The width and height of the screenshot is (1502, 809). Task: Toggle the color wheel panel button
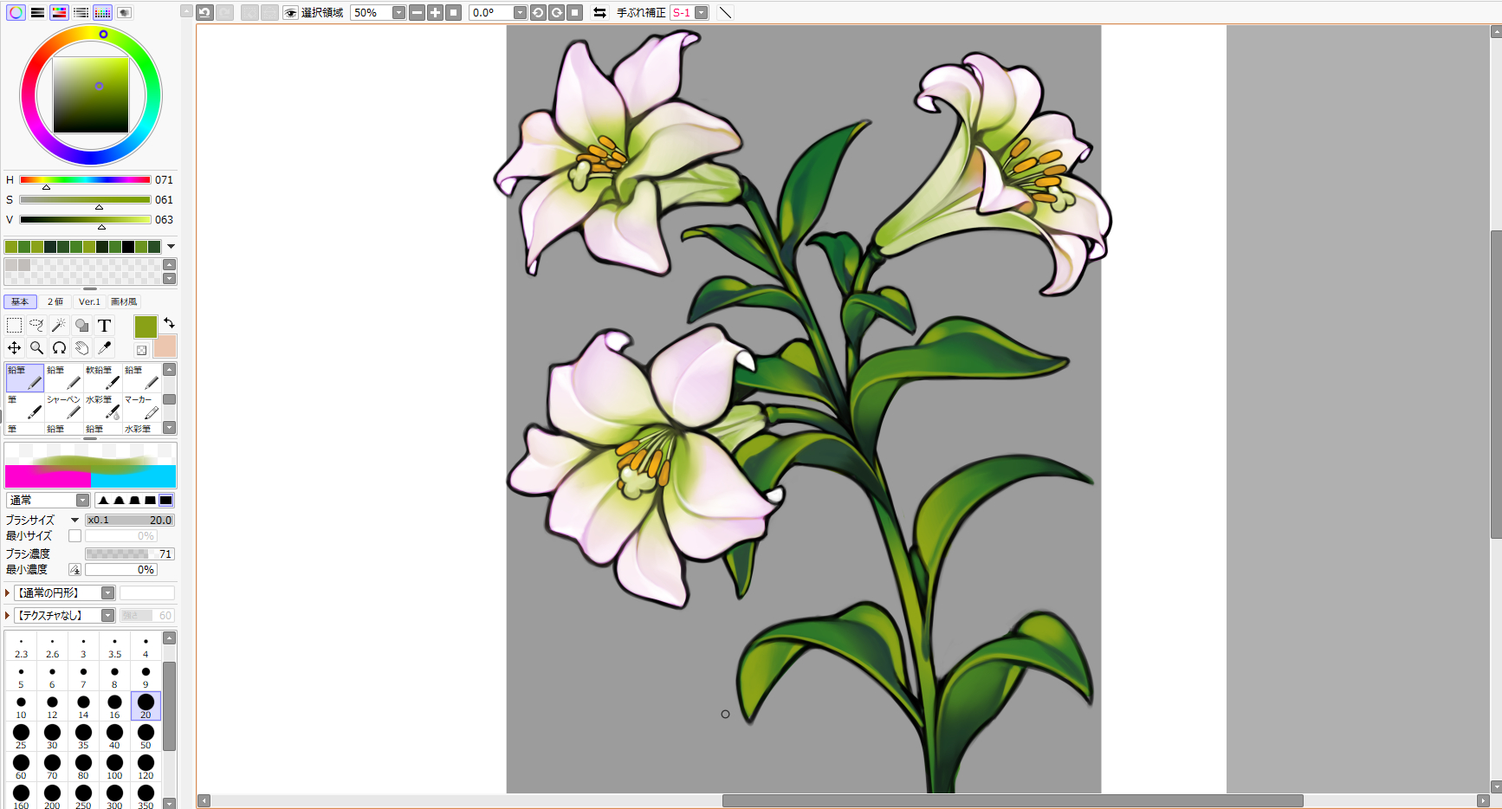16,13
